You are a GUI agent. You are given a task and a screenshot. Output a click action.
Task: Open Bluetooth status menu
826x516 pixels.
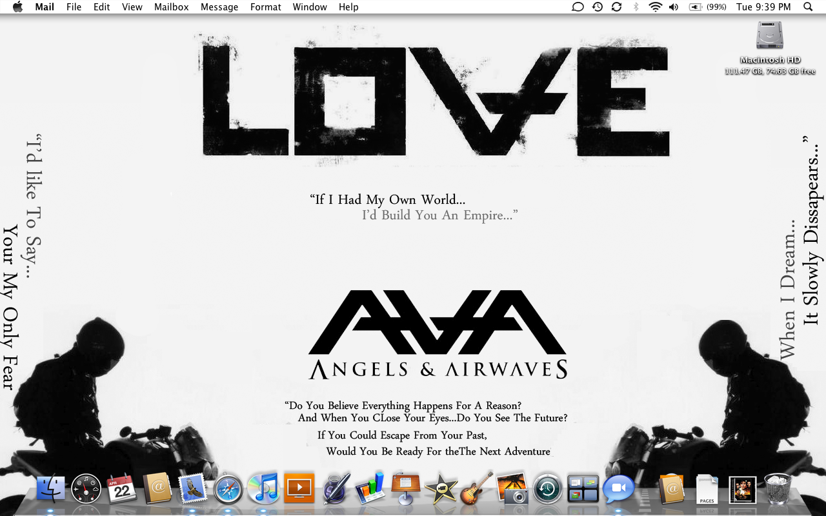point(636,7)
